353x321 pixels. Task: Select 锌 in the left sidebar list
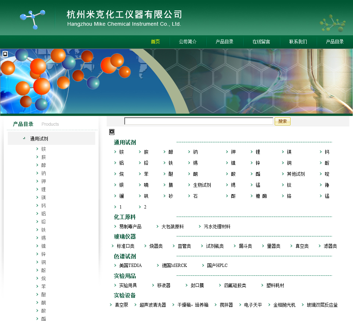pyautogui.click(x=43, y=254)
